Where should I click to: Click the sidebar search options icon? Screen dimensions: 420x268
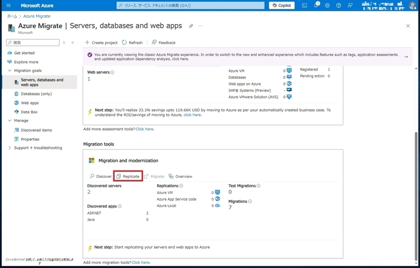coord(64,42)
